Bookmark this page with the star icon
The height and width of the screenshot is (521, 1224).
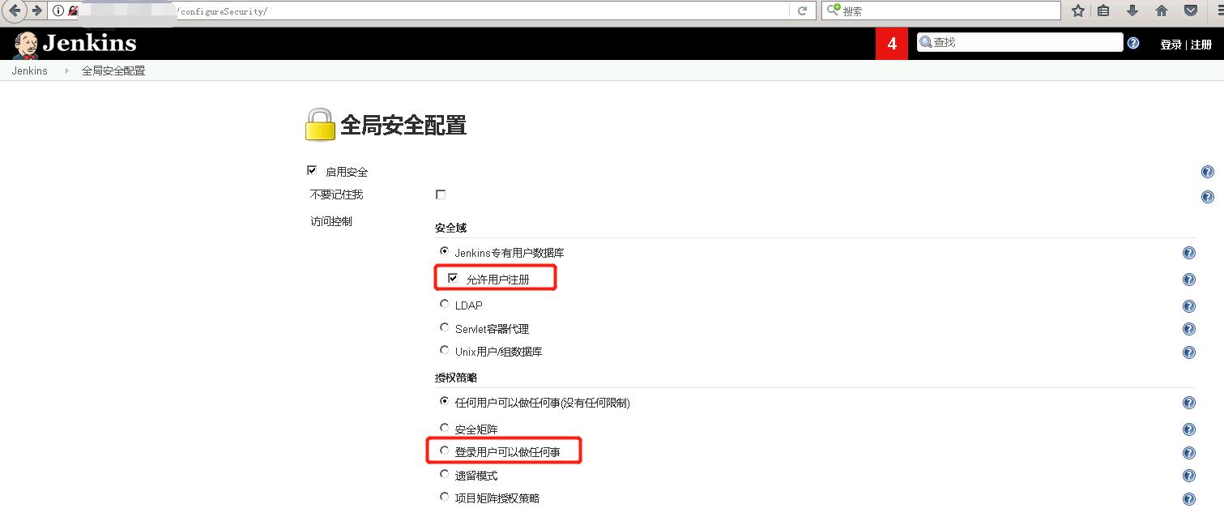point(1078,11)
